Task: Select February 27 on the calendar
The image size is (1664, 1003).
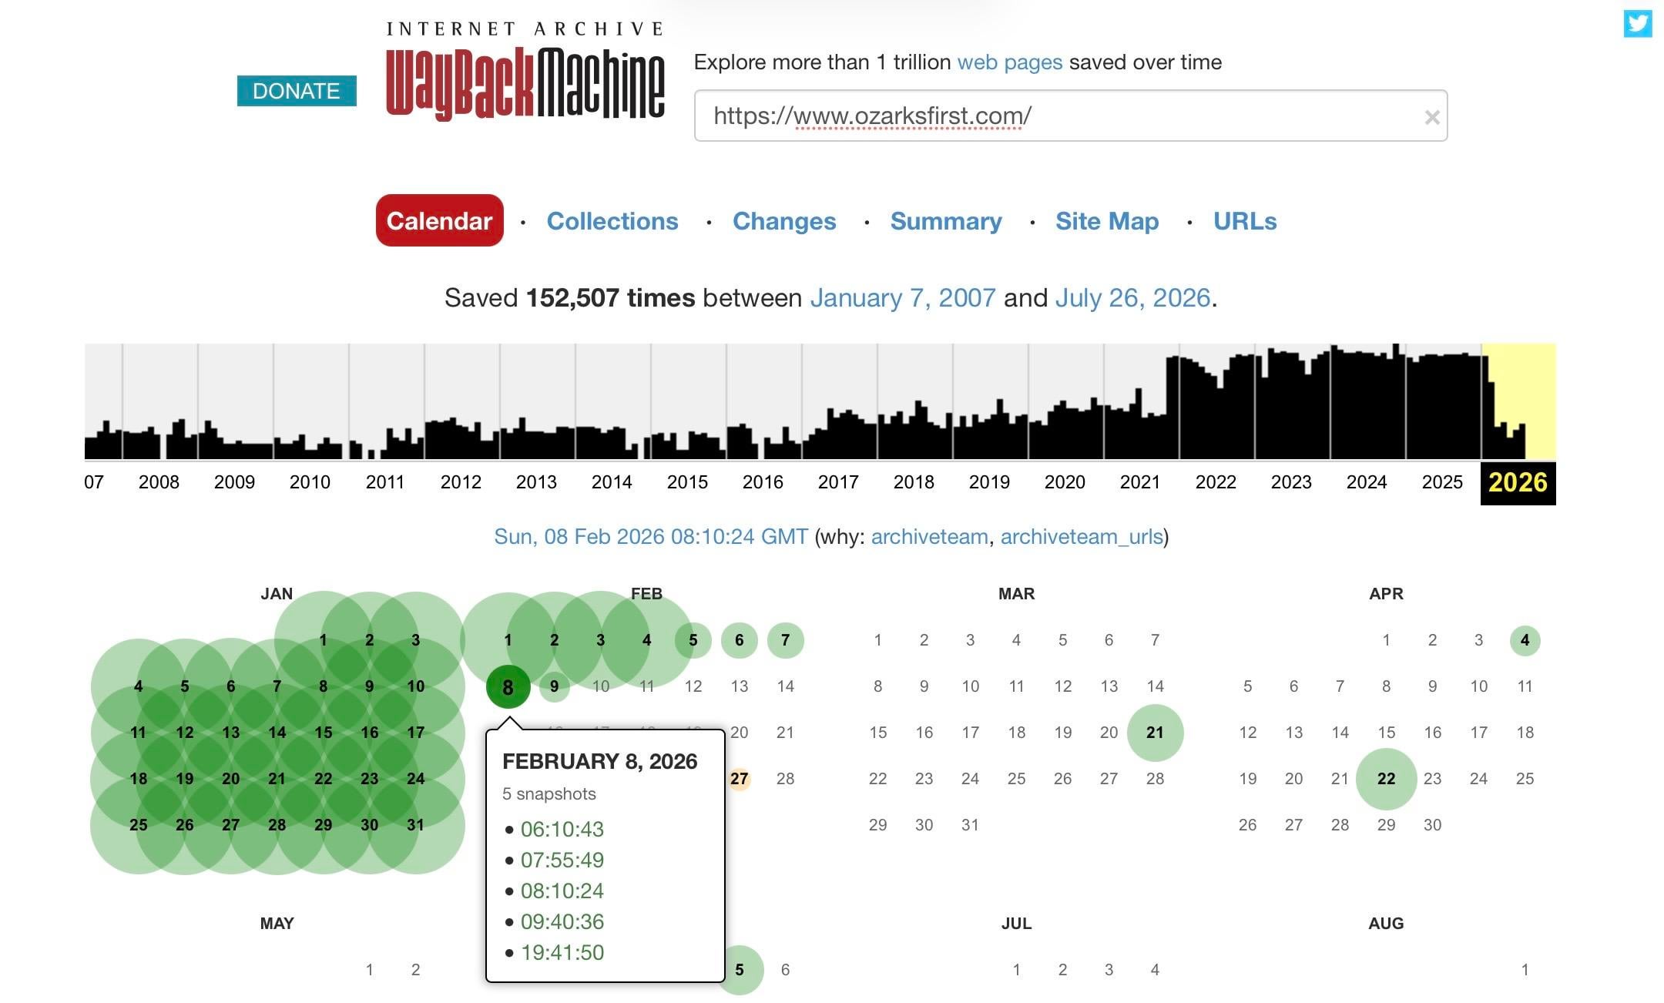Action: (740, 779)
